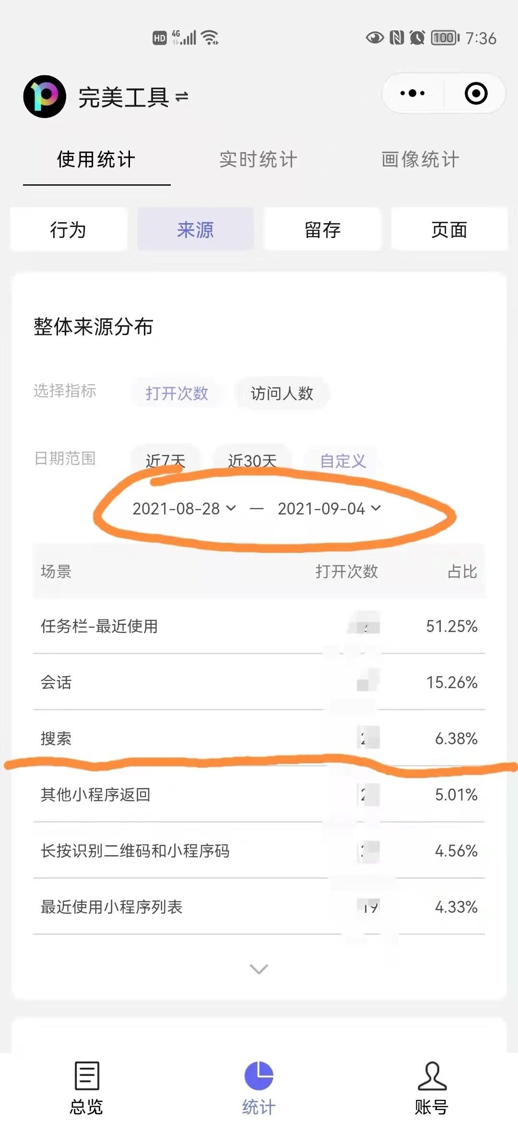Screen dimensions: 518x1123
Task: Tap the 任务栏-最近使用 row
Action: click(259, 626)
